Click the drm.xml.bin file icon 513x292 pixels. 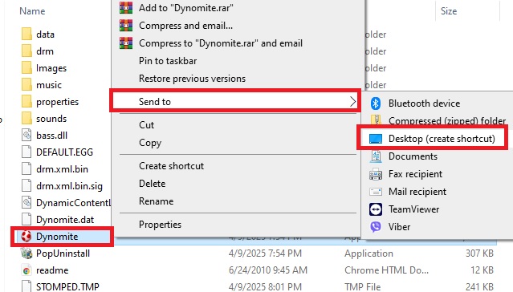pos(26,168)
